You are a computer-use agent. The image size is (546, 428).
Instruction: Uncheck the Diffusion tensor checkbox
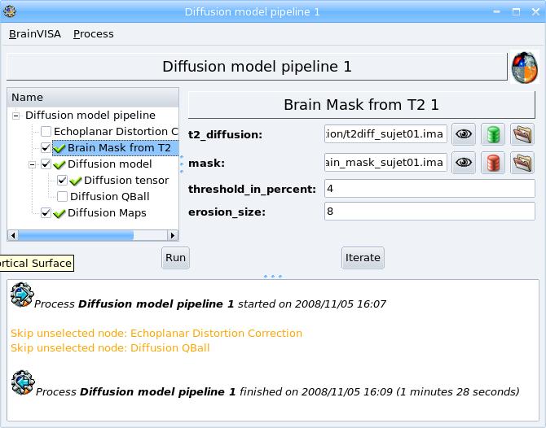tap(62, 180)
